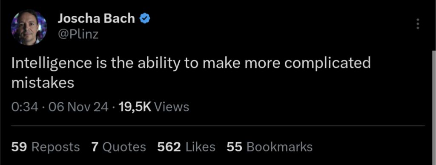Visit the @Plinz handle link
Viewport: 436px width, 165px height.
click(78, 34)
